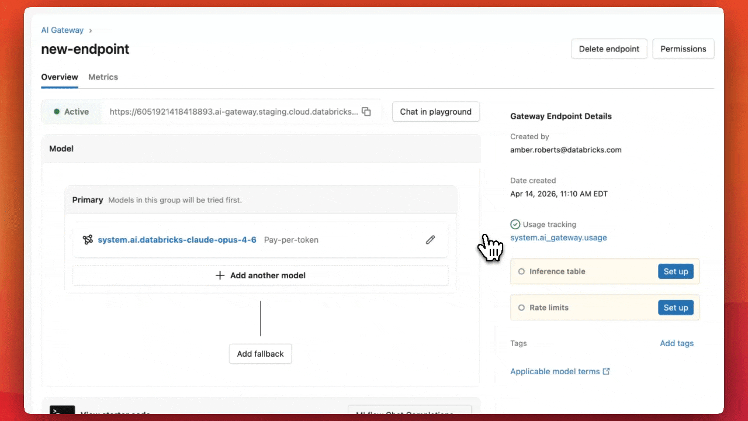The height and width of the screenshot is (421, 748).
Task: Copy the endpoint URL with the copy icon
Action: (366, 112)
